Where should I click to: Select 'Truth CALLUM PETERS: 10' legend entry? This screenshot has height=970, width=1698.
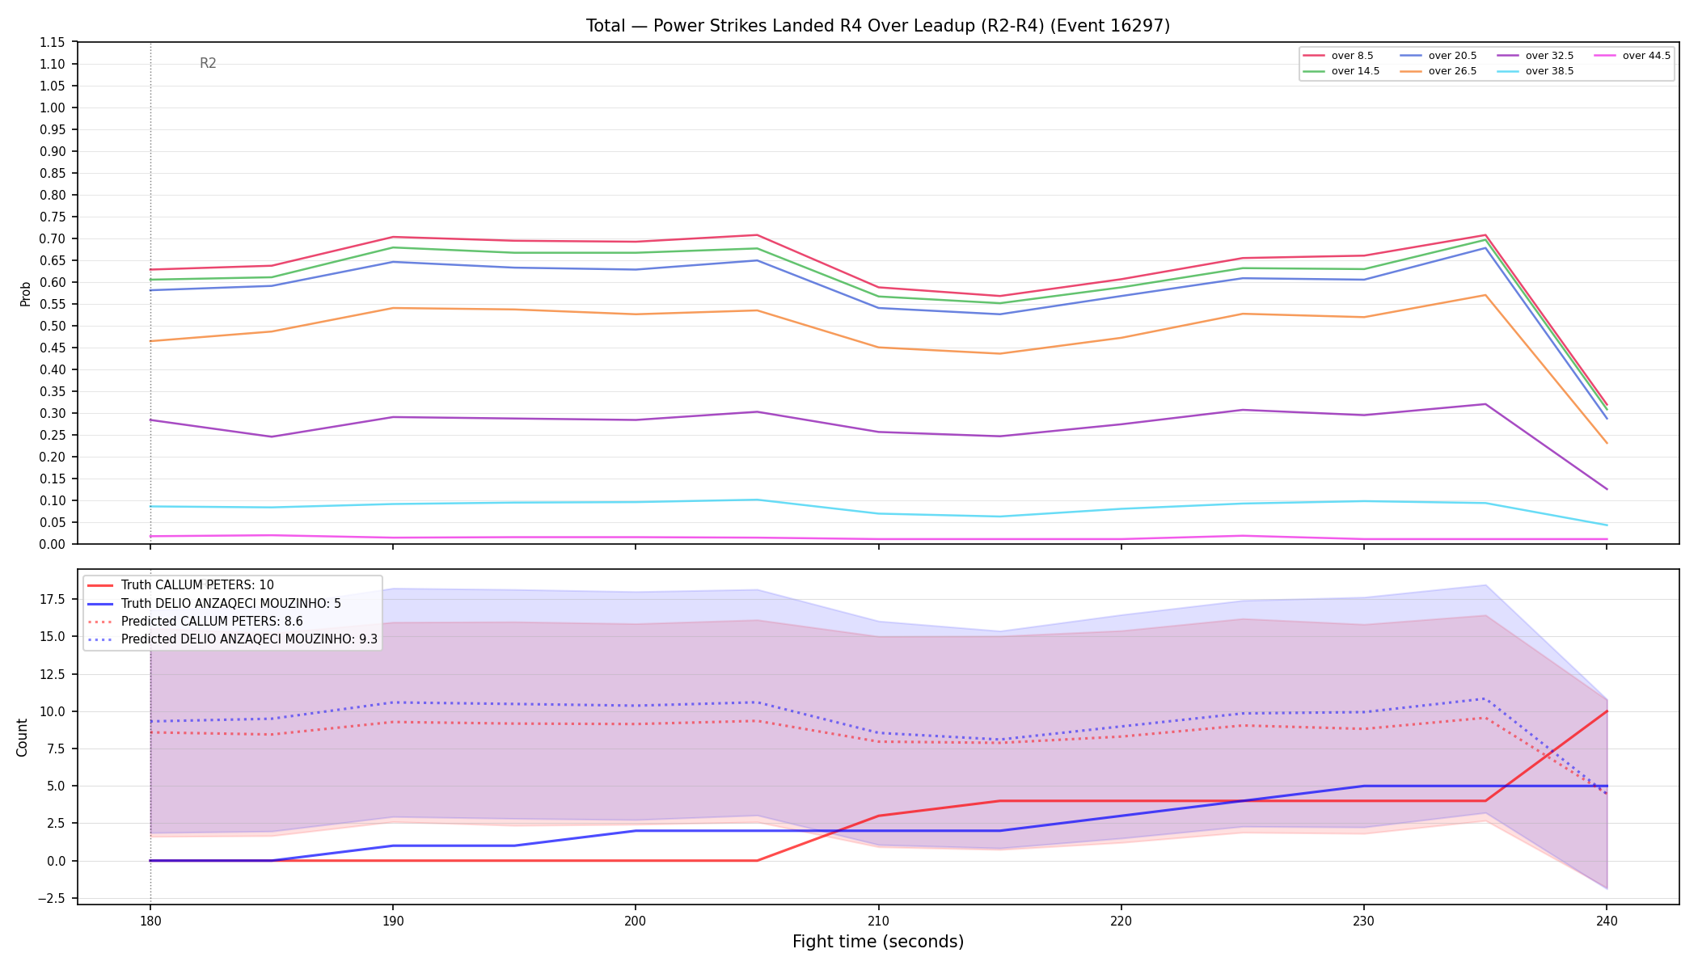coord(180,585)
